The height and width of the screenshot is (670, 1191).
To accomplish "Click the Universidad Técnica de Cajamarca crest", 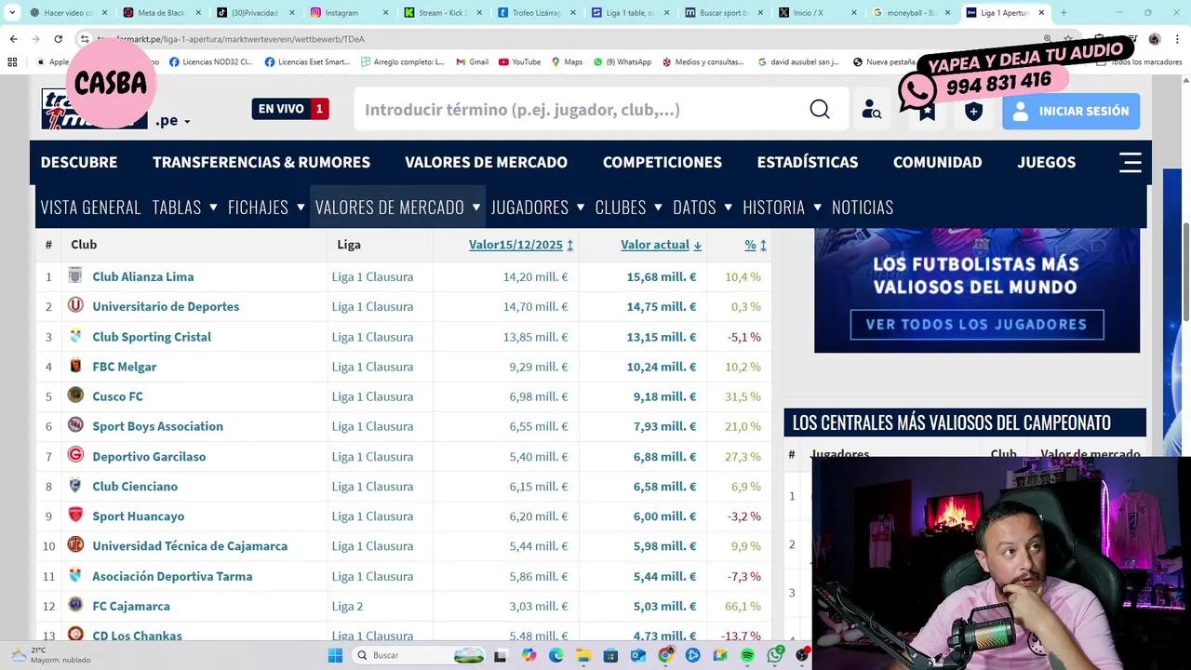I will [x=75, y=544].
